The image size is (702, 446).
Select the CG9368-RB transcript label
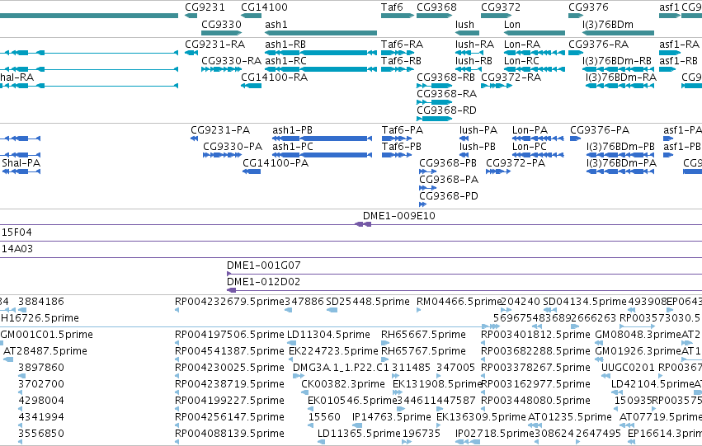pyautogui.click(x=446, y=77)
